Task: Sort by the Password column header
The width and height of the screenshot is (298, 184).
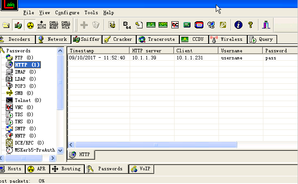Action: [280, 51]
